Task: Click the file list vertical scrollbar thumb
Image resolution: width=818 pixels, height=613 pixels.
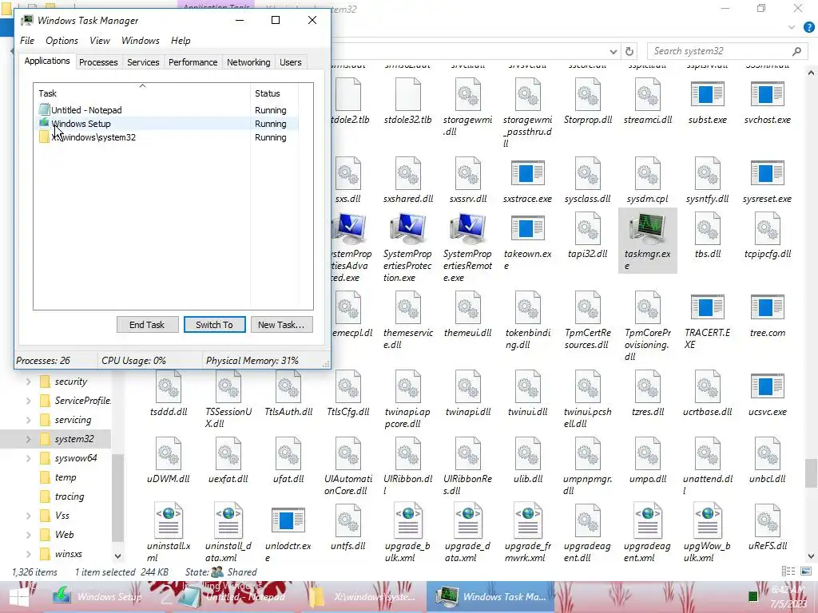Action: [811, 473]
